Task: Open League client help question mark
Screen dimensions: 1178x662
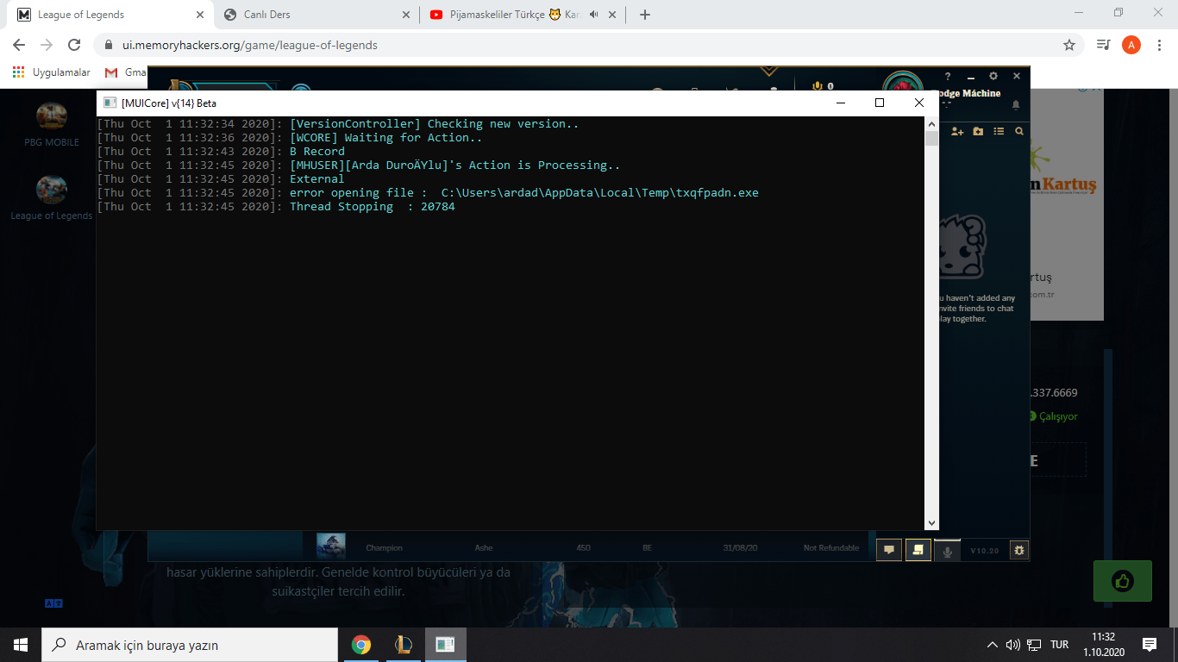Action: [948, 77]
